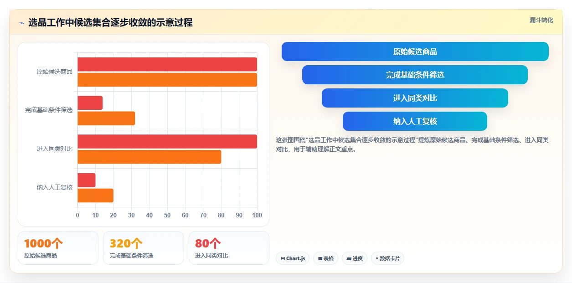Select the 漏斗转化 label in the header

(x=541, y=20)
